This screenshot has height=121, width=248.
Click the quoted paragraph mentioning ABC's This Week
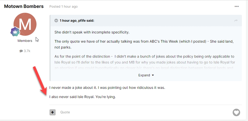tap(144, 44)
